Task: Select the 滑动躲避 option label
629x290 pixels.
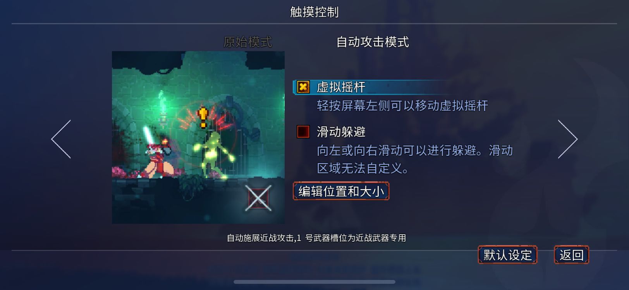Action: click(x=341, y=132)
